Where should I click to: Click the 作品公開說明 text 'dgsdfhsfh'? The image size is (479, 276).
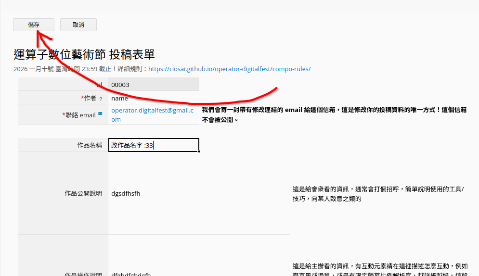[x=126, y=193]
